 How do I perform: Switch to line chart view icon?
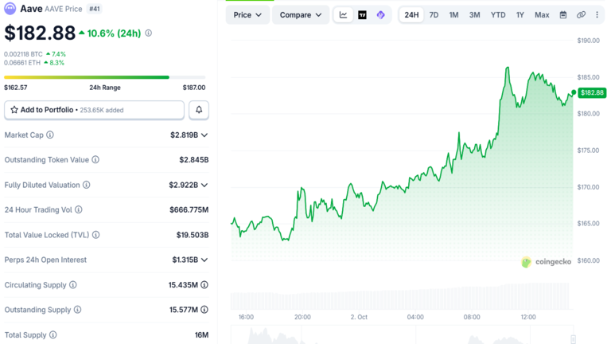pos(344,15)
